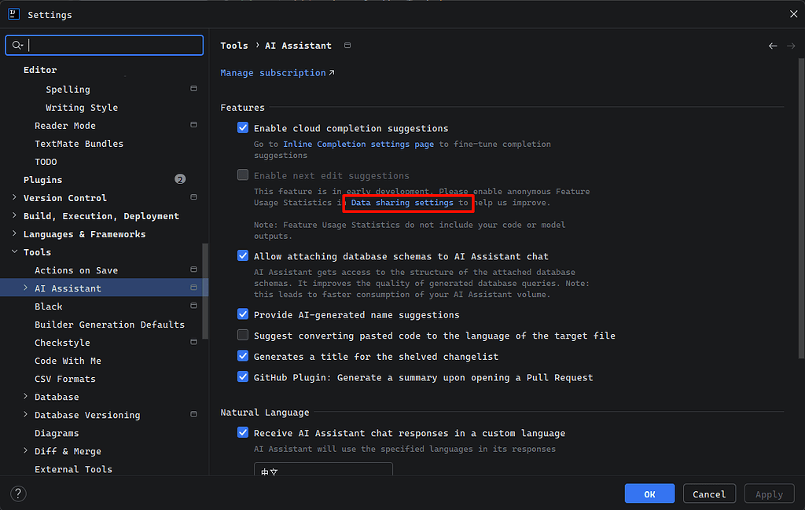The height and width of the screenshot is (510, 805).
Task: Open Inline Completion settings page link
Action: [x=358, y=144]
